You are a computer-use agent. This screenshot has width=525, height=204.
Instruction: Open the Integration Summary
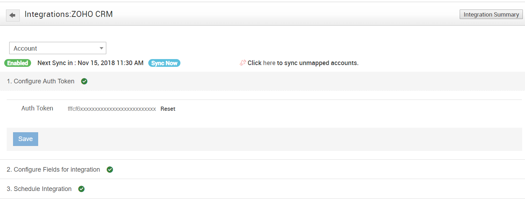point(491,14)
